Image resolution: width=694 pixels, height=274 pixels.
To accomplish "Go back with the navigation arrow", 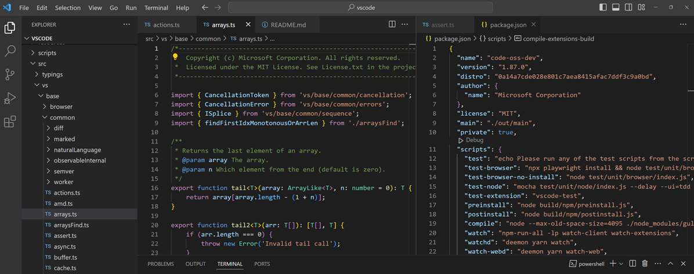I will (x=204, y=8).
